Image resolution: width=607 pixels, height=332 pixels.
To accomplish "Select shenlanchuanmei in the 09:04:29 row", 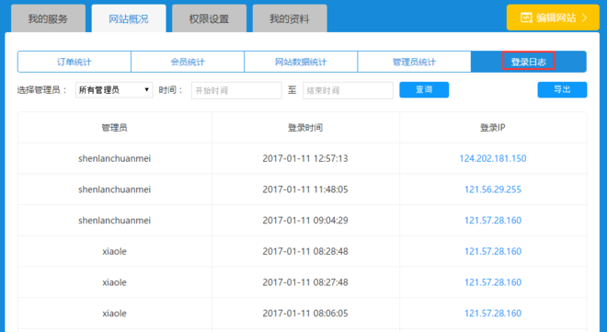I will pos(115,220).
